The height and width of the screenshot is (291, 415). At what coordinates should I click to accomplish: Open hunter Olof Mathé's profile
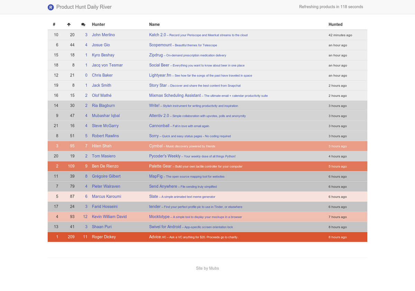(102, 95)
